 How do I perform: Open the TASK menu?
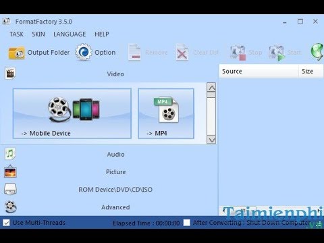[16, 34]
